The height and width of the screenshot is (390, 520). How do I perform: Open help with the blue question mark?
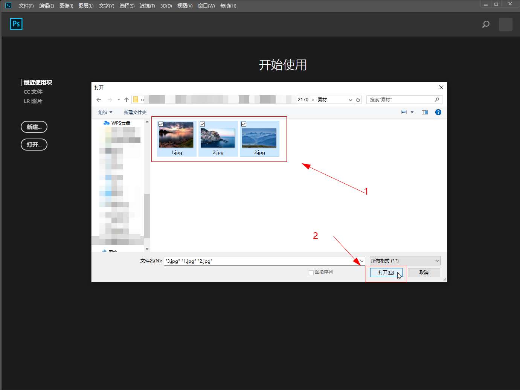coord(438,112)
